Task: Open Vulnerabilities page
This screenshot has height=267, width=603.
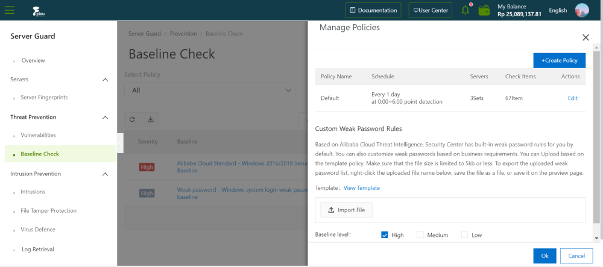Action: [x=38, y=135]
